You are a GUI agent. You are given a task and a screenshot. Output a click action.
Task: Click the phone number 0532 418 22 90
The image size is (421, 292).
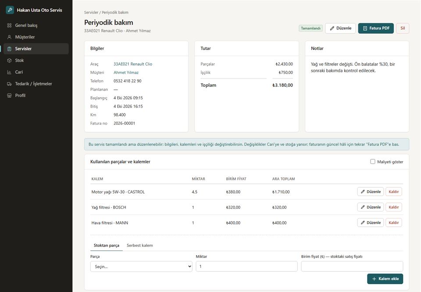click(x=127, y=81)
